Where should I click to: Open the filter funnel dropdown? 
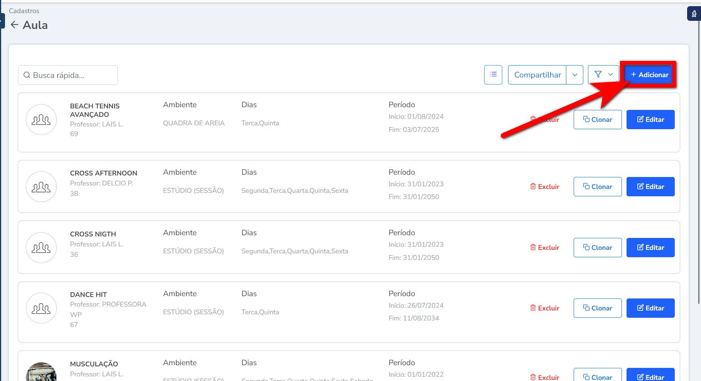click(603, 75)
